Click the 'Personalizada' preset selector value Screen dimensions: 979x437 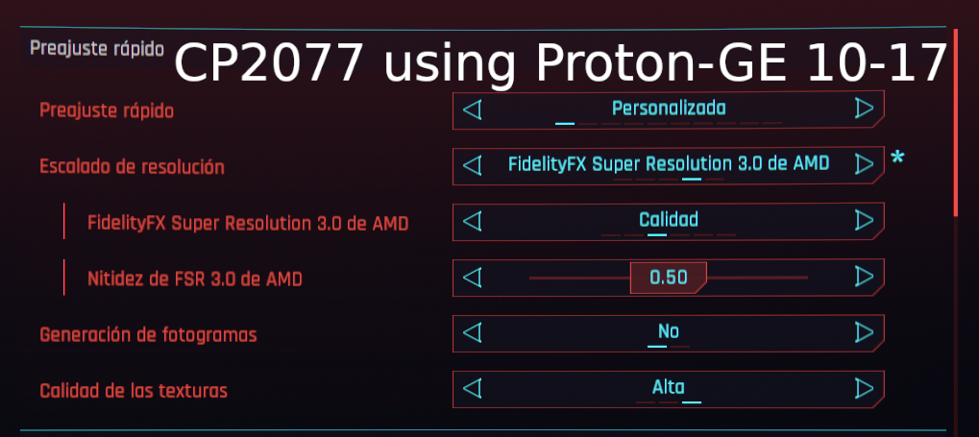click(668, 109)
